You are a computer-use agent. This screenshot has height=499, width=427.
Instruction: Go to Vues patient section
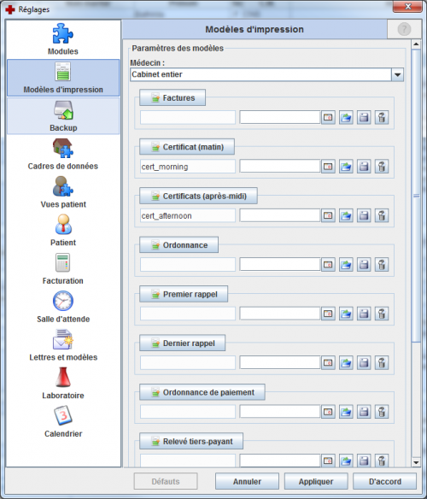click(x=63, y=192)
